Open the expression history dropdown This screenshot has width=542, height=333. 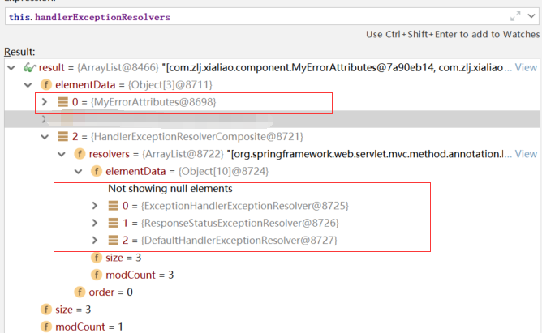tap(531, 16)
